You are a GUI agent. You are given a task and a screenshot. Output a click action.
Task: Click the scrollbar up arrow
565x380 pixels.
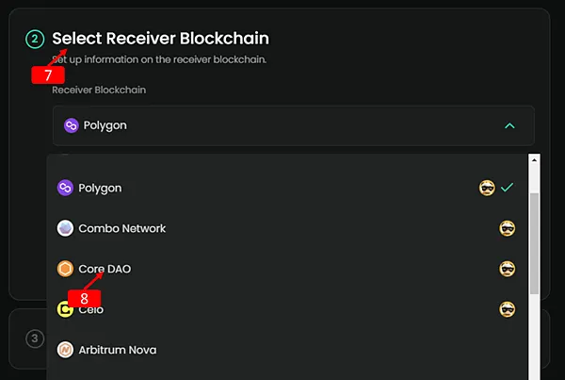click(533, 159)
